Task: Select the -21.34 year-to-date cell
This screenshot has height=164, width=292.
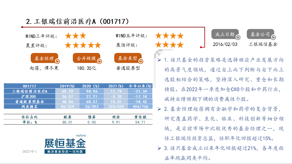Action: coord(140,91)
